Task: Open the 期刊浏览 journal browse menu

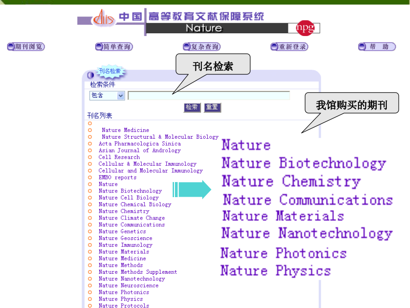Action: 26,47
